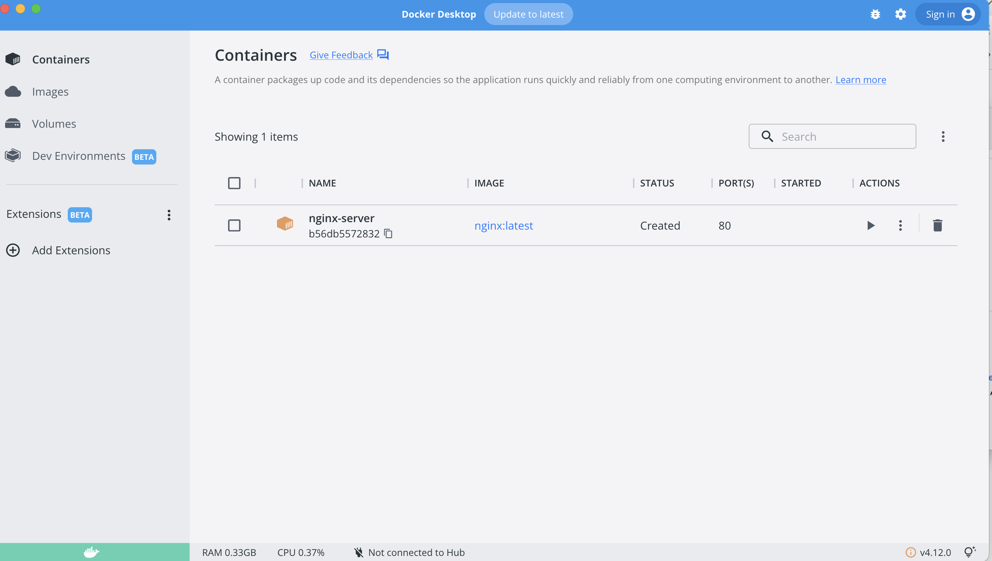Start the nginx-server container
The image size is (992, 561).
[x=871, y=225]
